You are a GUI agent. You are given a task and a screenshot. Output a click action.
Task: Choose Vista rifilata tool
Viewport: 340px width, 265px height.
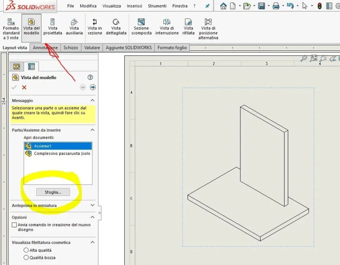tap(188, 27)
